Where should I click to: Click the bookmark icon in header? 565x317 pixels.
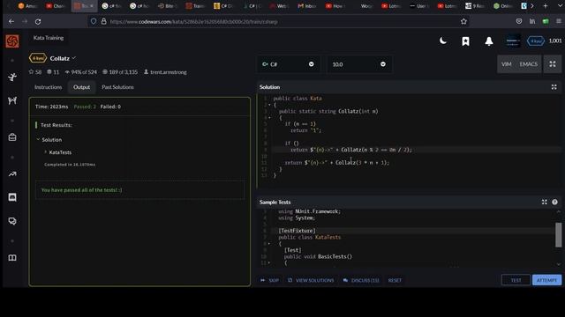[x=465, y=41]
